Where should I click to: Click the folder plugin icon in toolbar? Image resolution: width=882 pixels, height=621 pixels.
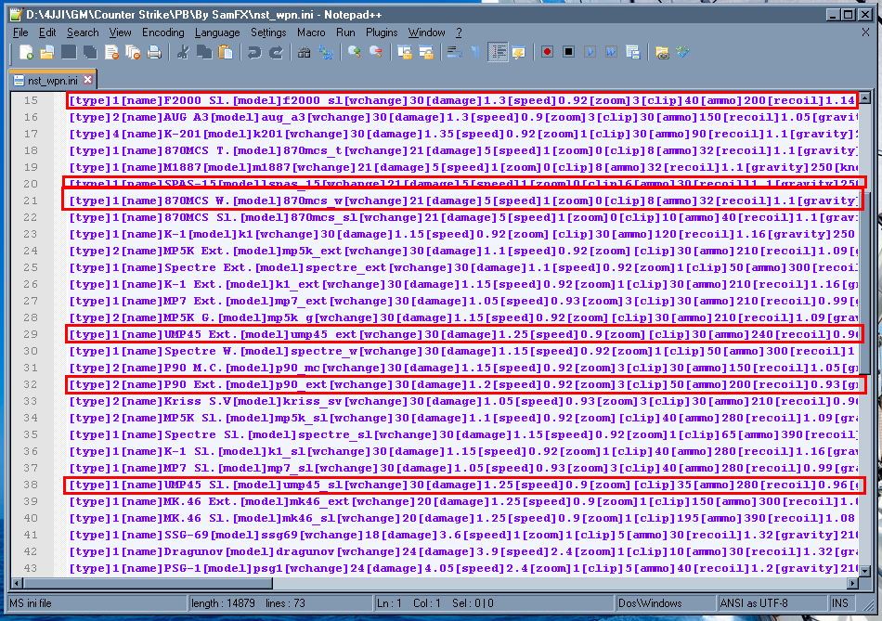(x=662, y=52)
